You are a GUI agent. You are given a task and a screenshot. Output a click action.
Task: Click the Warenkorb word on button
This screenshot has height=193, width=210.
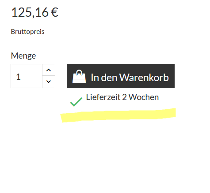click(x=144, y=78)
